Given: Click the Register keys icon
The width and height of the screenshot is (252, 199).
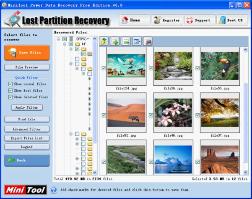Looking at the screenshot, I should [x=157, y=20].
